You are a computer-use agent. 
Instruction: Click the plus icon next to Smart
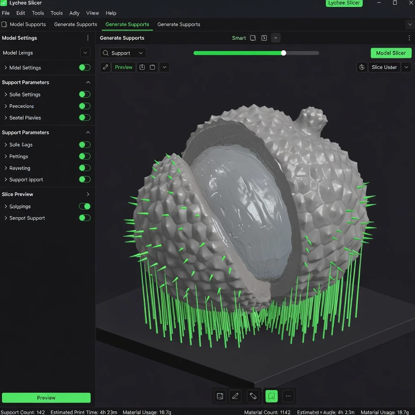click(276, 38)
